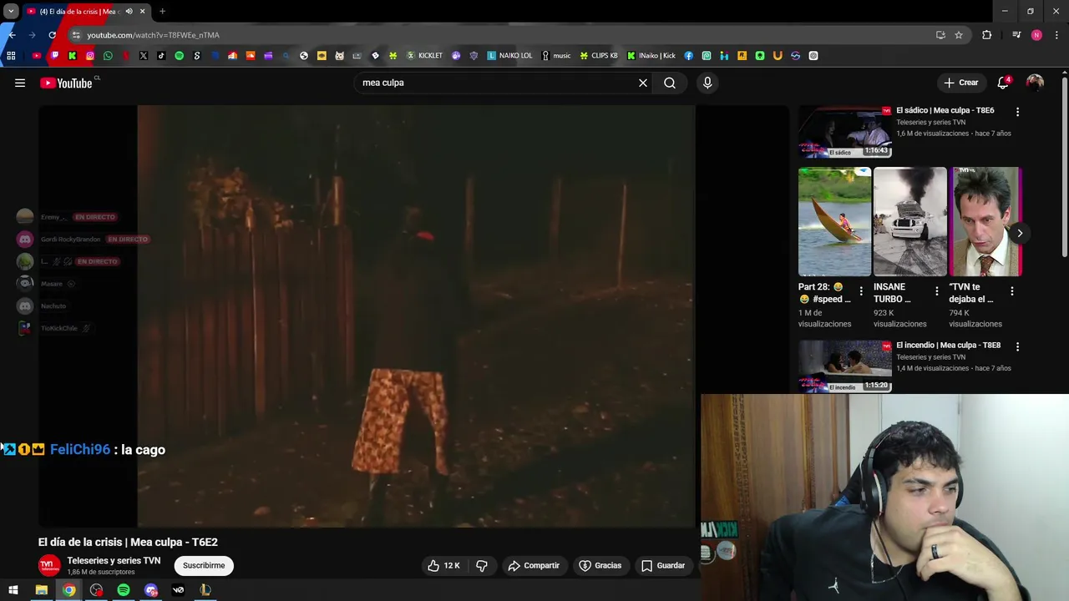This screenshot has height=601, width=1069.
Task: Open options for El sádico video
Action: pos(1017,112)
